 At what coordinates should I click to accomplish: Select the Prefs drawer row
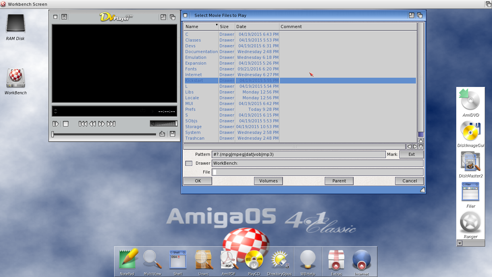pyautogui.click(x=300, y=109)
